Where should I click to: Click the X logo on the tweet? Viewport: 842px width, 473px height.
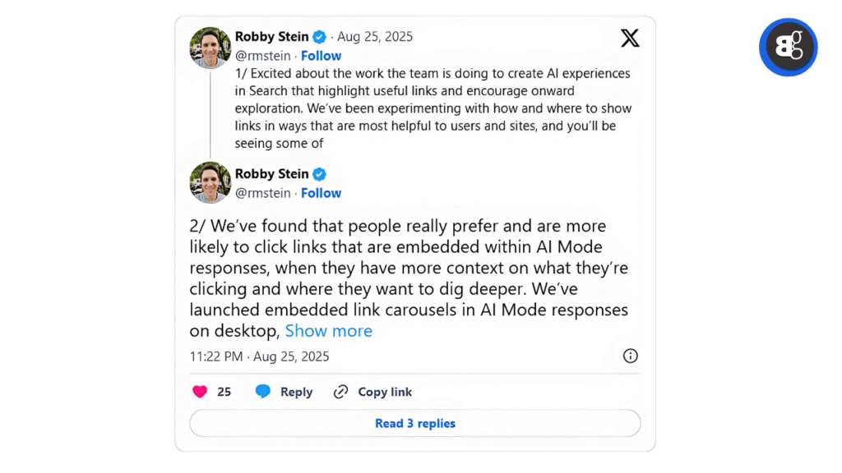630,38
